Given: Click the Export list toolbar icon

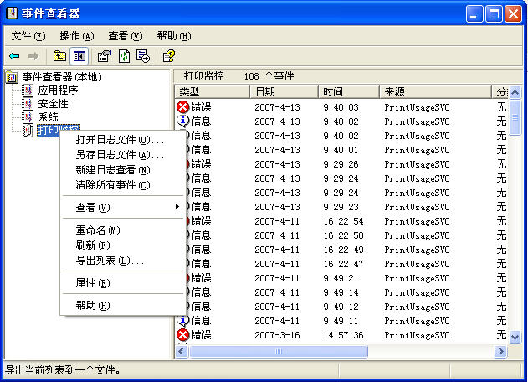Looking at the screenshot, I should [x=143, y=56].
